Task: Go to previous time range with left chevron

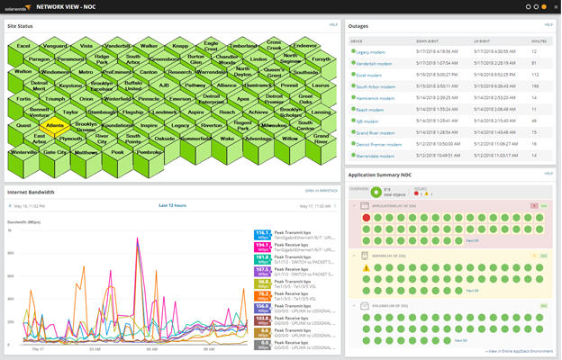Action: (10, 206)
